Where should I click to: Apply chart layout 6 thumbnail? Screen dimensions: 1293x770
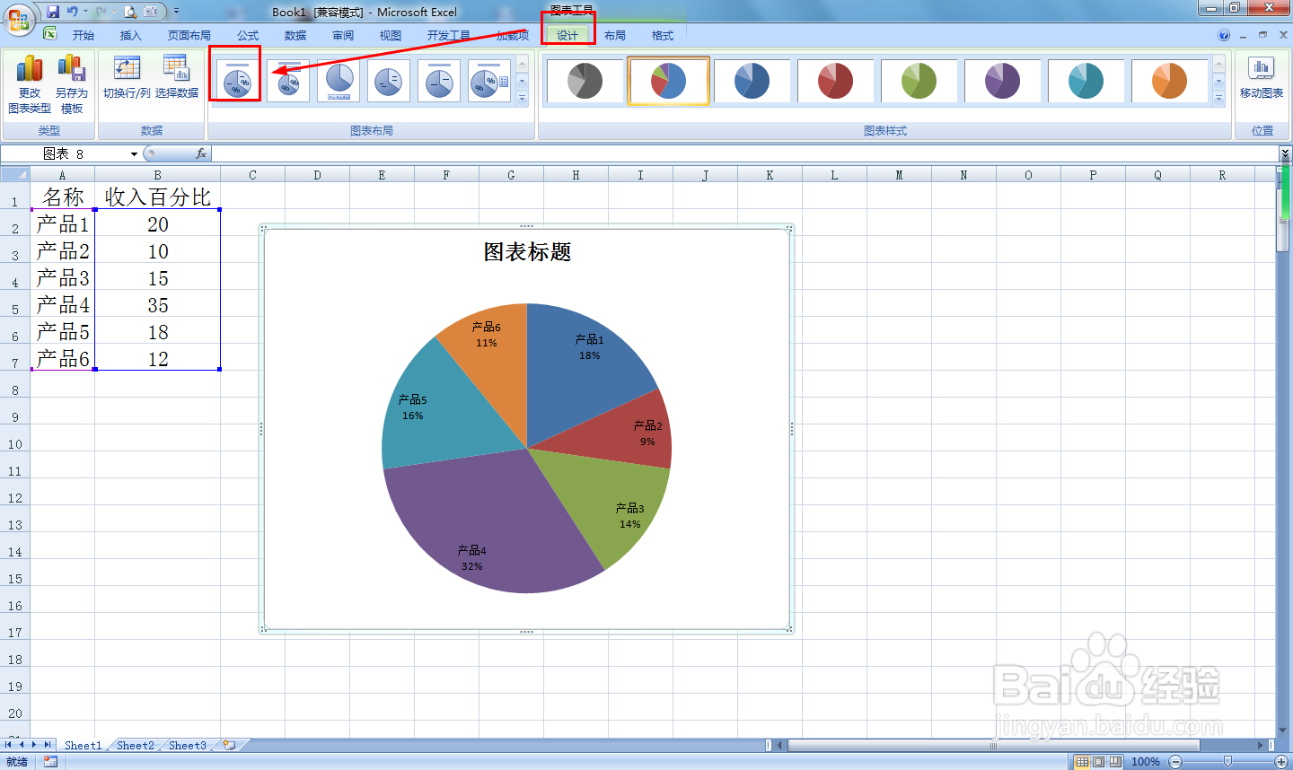click(x=489, y=81)
